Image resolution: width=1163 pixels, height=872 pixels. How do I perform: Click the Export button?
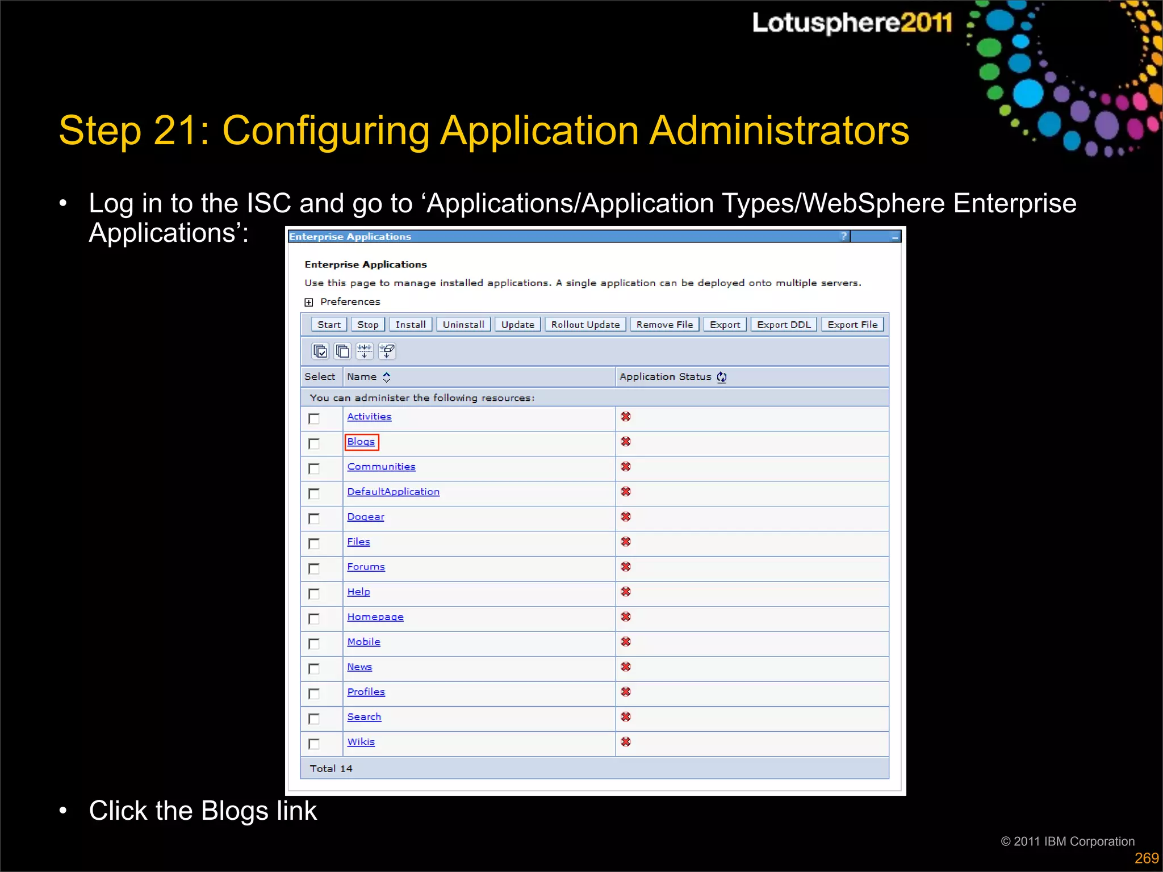(x=725, y=325)
